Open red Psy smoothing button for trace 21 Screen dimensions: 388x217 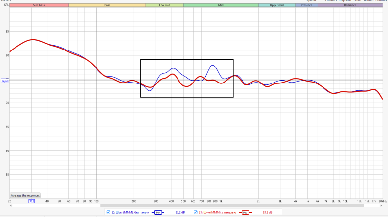click(245, 213)
